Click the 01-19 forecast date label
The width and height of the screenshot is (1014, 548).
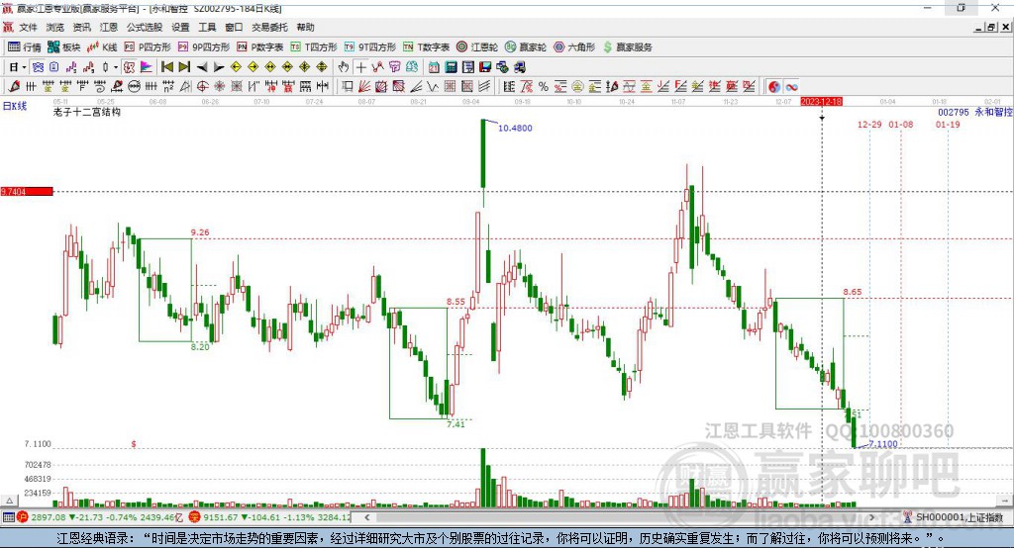click(x=948, y=124)
